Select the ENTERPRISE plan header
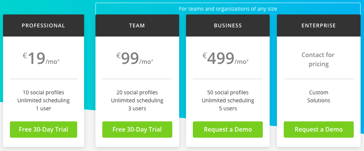The height and width of the screenshot is (151, 364). 318,25
